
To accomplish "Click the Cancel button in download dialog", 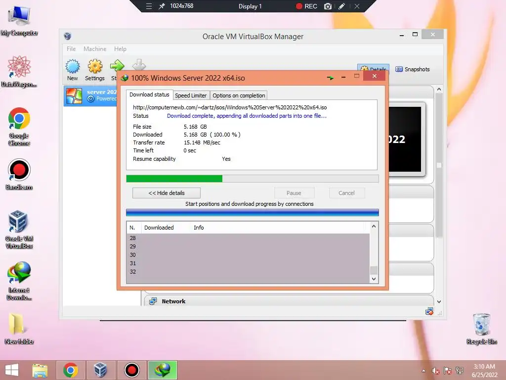I will coord(346,193).
